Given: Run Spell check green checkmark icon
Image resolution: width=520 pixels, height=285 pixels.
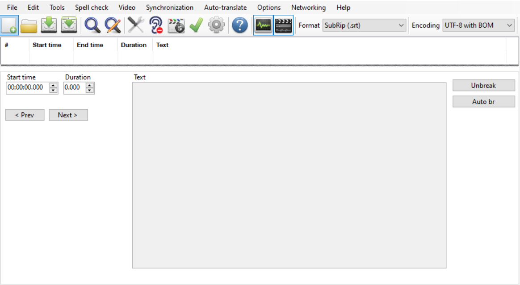Looking at the screenshot, I should point(196,25).
